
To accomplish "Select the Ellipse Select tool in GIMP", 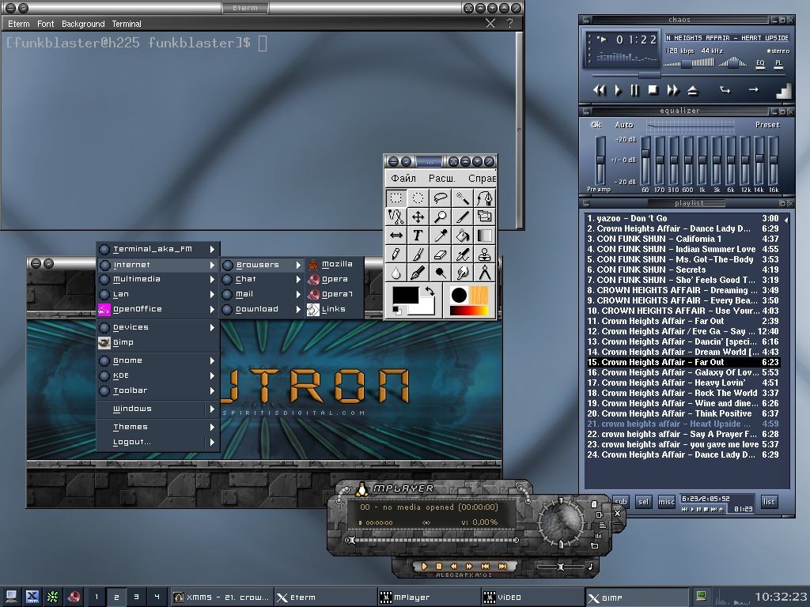I will point(418,198).
